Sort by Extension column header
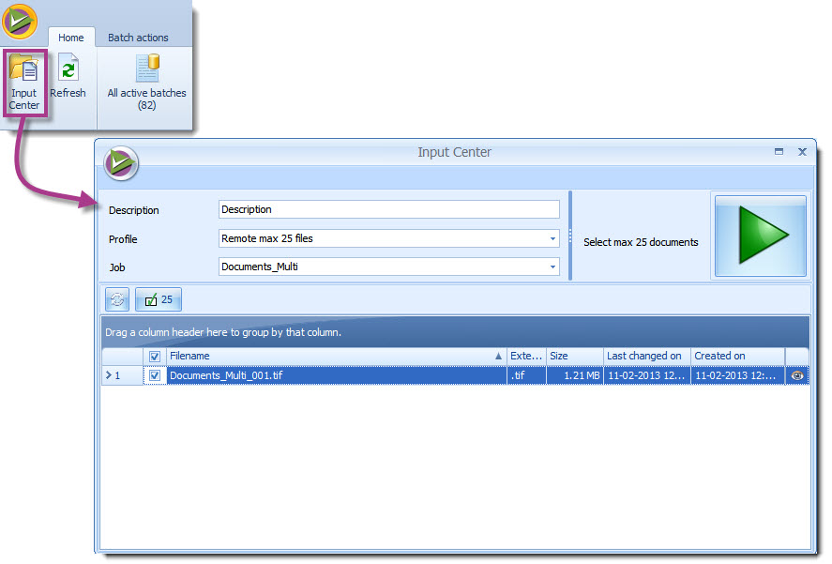The image size is (832, 564). pyautogui.click(x=526, y=356)
